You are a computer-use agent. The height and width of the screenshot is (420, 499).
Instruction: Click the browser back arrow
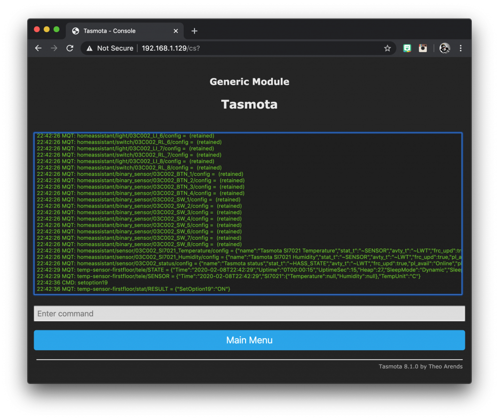coord(38,48)
